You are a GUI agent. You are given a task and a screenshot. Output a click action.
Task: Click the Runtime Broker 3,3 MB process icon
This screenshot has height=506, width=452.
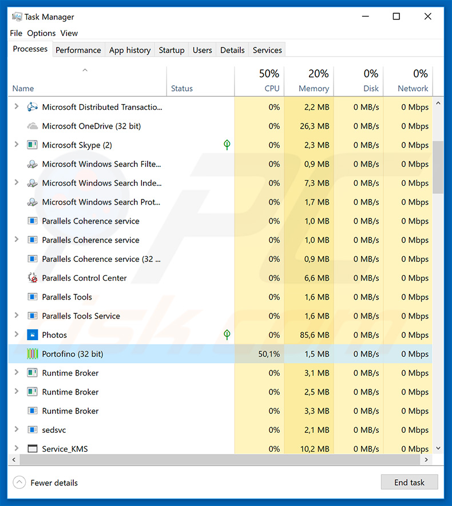[x=32, y=411]
